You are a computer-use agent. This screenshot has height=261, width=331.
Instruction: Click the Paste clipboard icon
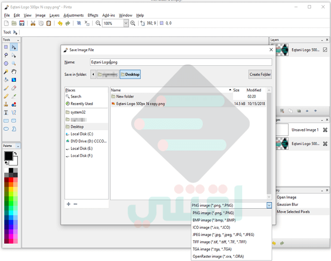coord(49,23)
